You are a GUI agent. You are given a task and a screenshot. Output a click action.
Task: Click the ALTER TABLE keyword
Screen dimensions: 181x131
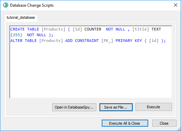(x=23, y=41)
